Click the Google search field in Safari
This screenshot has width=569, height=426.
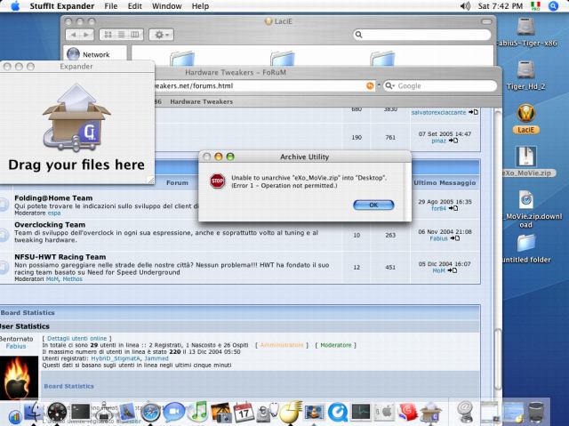[440, 86]
